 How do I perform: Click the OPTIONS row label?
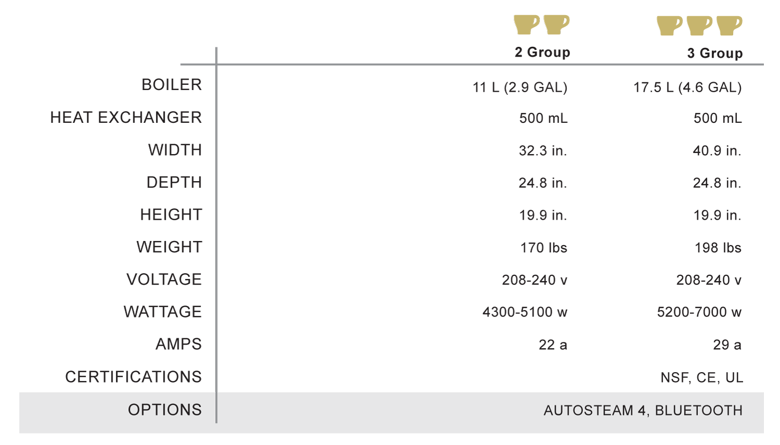click(165, 410)
